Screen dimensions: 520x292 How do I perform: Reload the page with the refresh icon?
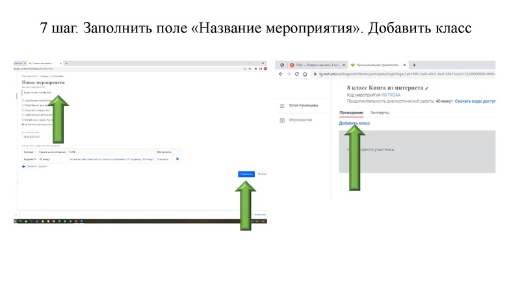(x=296, y=74)
